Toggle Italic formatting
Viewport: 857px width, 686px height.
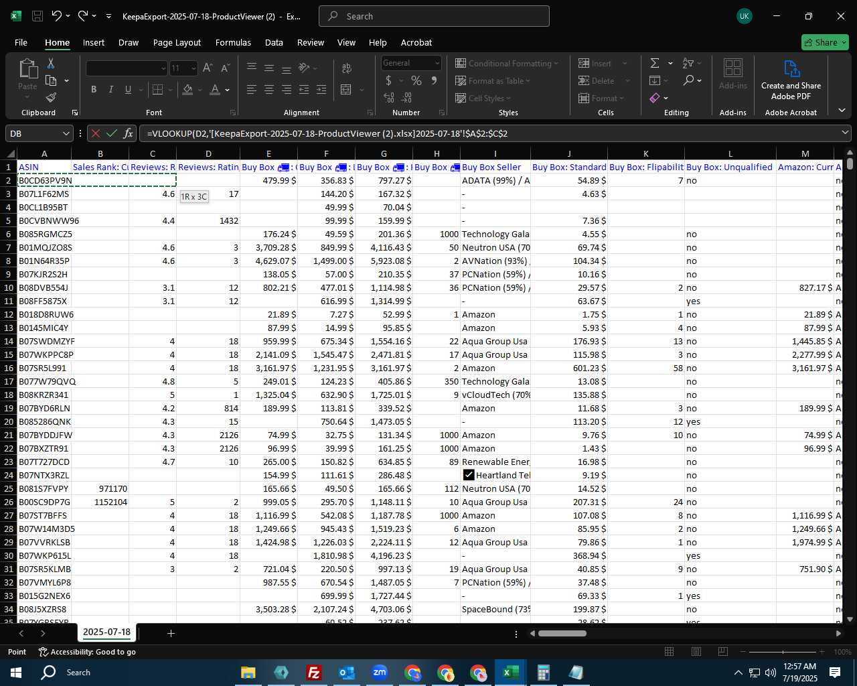(111, 89)
